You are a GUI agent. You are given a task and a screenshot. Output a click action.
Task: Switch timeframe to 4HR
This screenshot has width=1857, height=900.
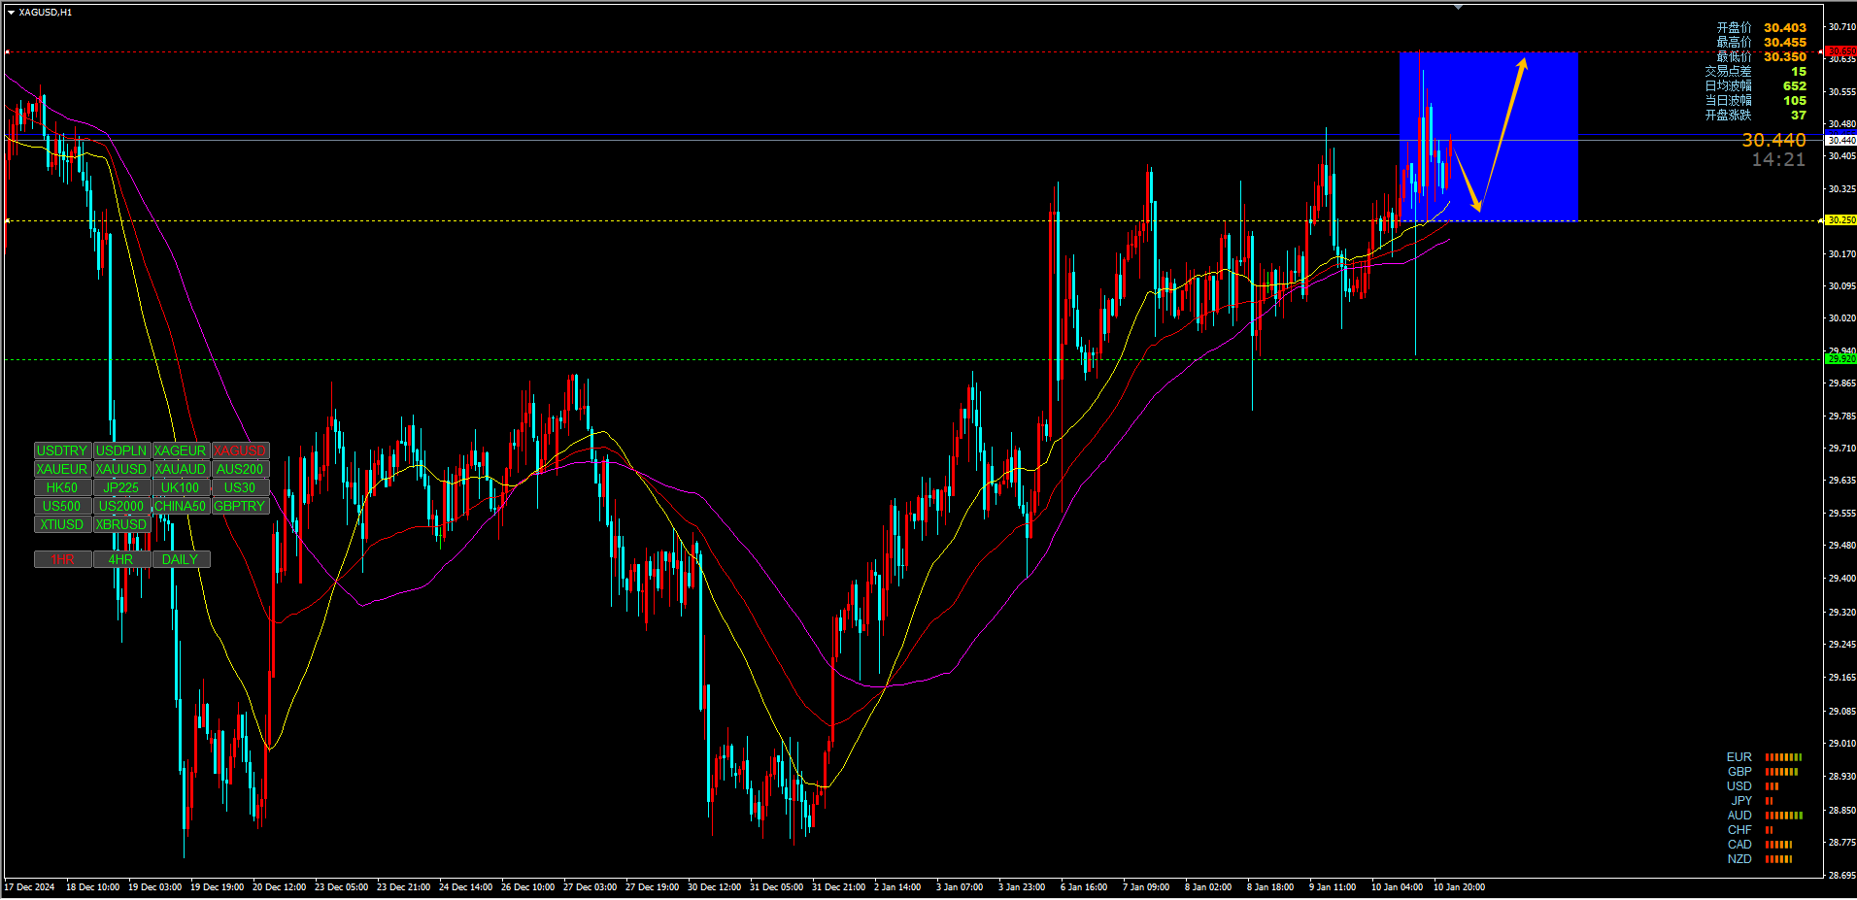[121, 559]
